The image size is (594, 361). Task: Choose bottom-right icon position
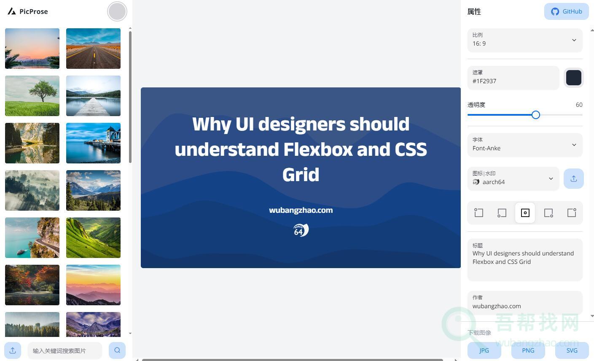[x=548, y=213]
